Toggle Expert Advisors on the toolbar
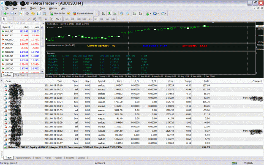Image resolution: width=264 pixels, height=165 pixels. (83, 14)
